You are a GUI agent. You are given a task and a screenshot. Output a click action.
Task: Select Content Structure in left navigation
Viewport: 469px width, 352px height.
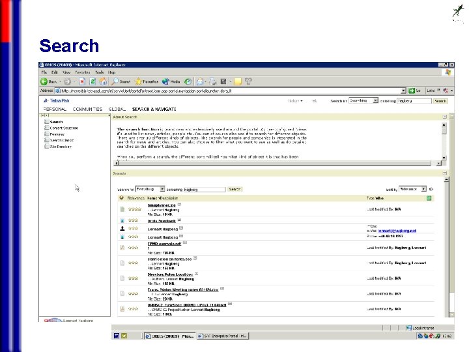click(x=64, y=128)
